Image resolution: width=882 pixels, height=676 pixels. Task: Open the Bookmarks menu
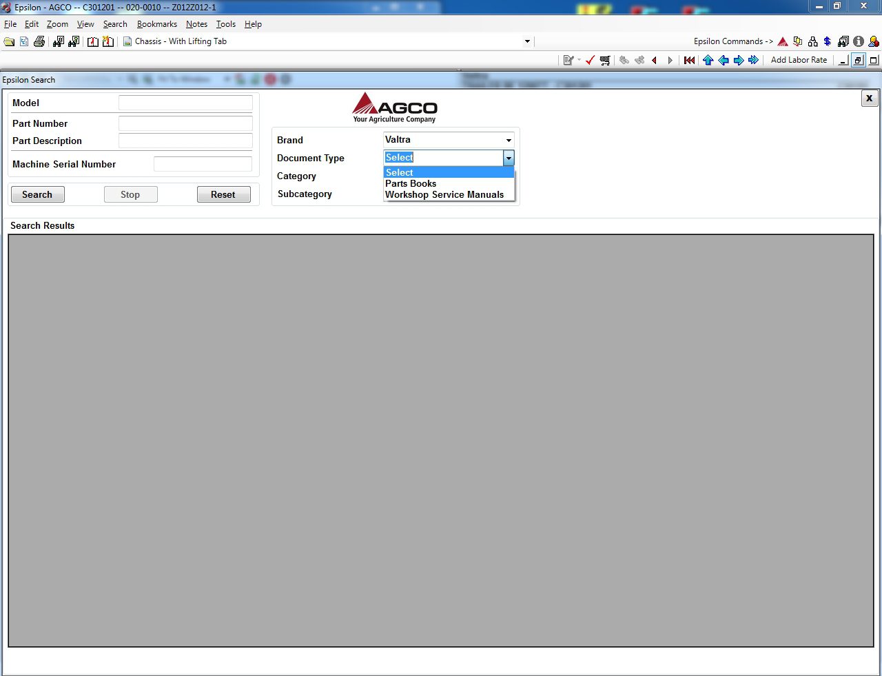[157, 24]
